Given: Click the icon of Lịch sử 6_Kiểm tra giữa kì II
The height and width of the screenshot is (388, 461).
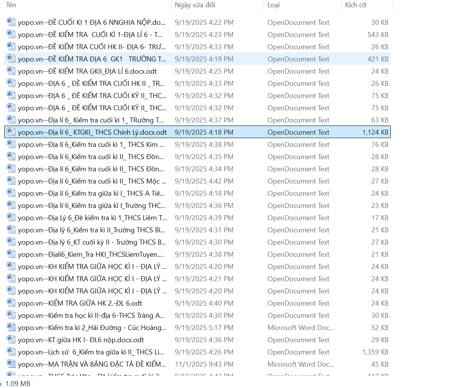Looking at the screenshot, I should point(11,352).
